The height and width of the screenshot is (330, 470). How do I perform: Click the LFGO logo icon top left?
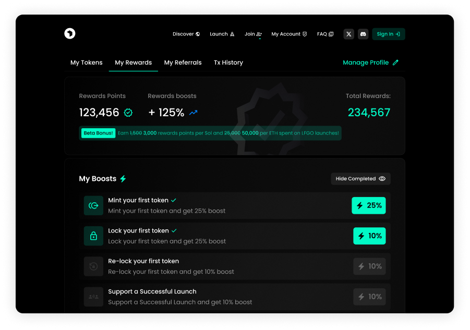point(70,33)
